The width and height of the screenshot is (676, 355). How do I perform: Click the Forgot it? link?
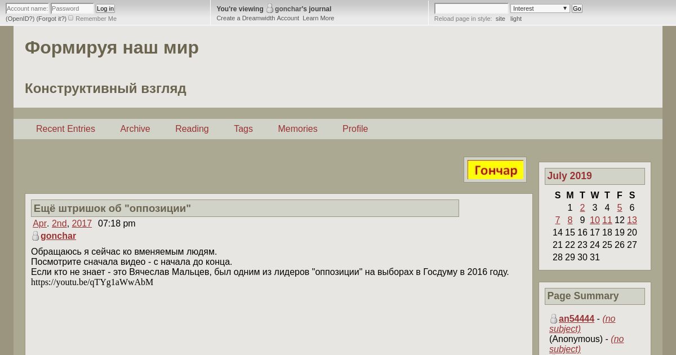click(51, 19)
